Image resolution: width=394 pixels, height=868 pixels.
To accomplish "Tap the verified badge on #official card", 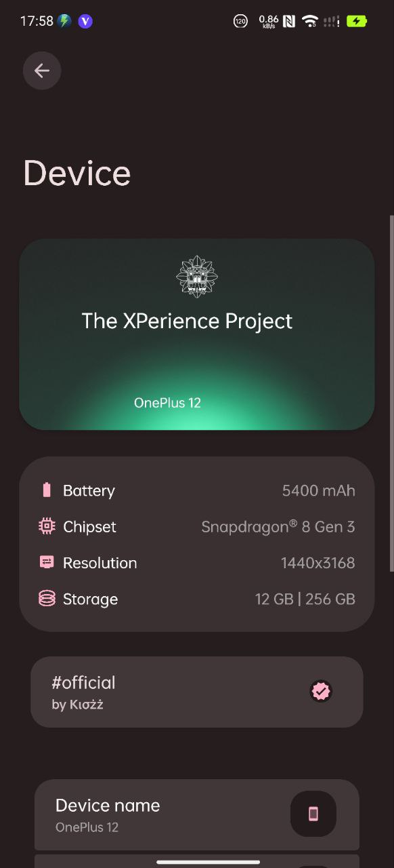I will pyautogui.click(x=321, y=692).
